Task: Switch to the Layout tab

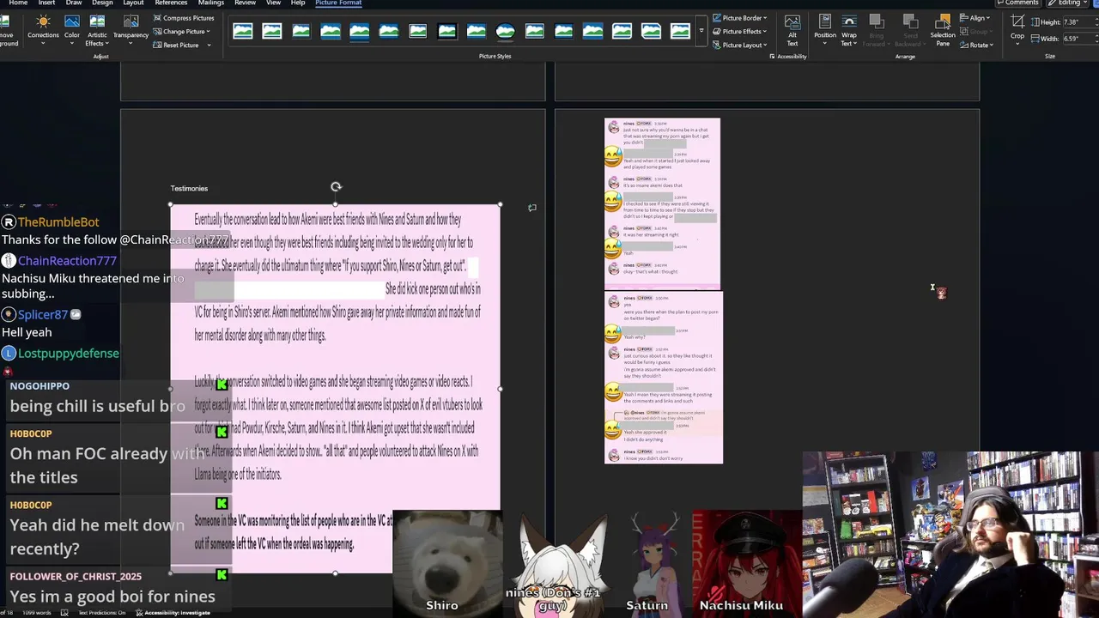Action: pyautogui.click(x=133, y=3)
